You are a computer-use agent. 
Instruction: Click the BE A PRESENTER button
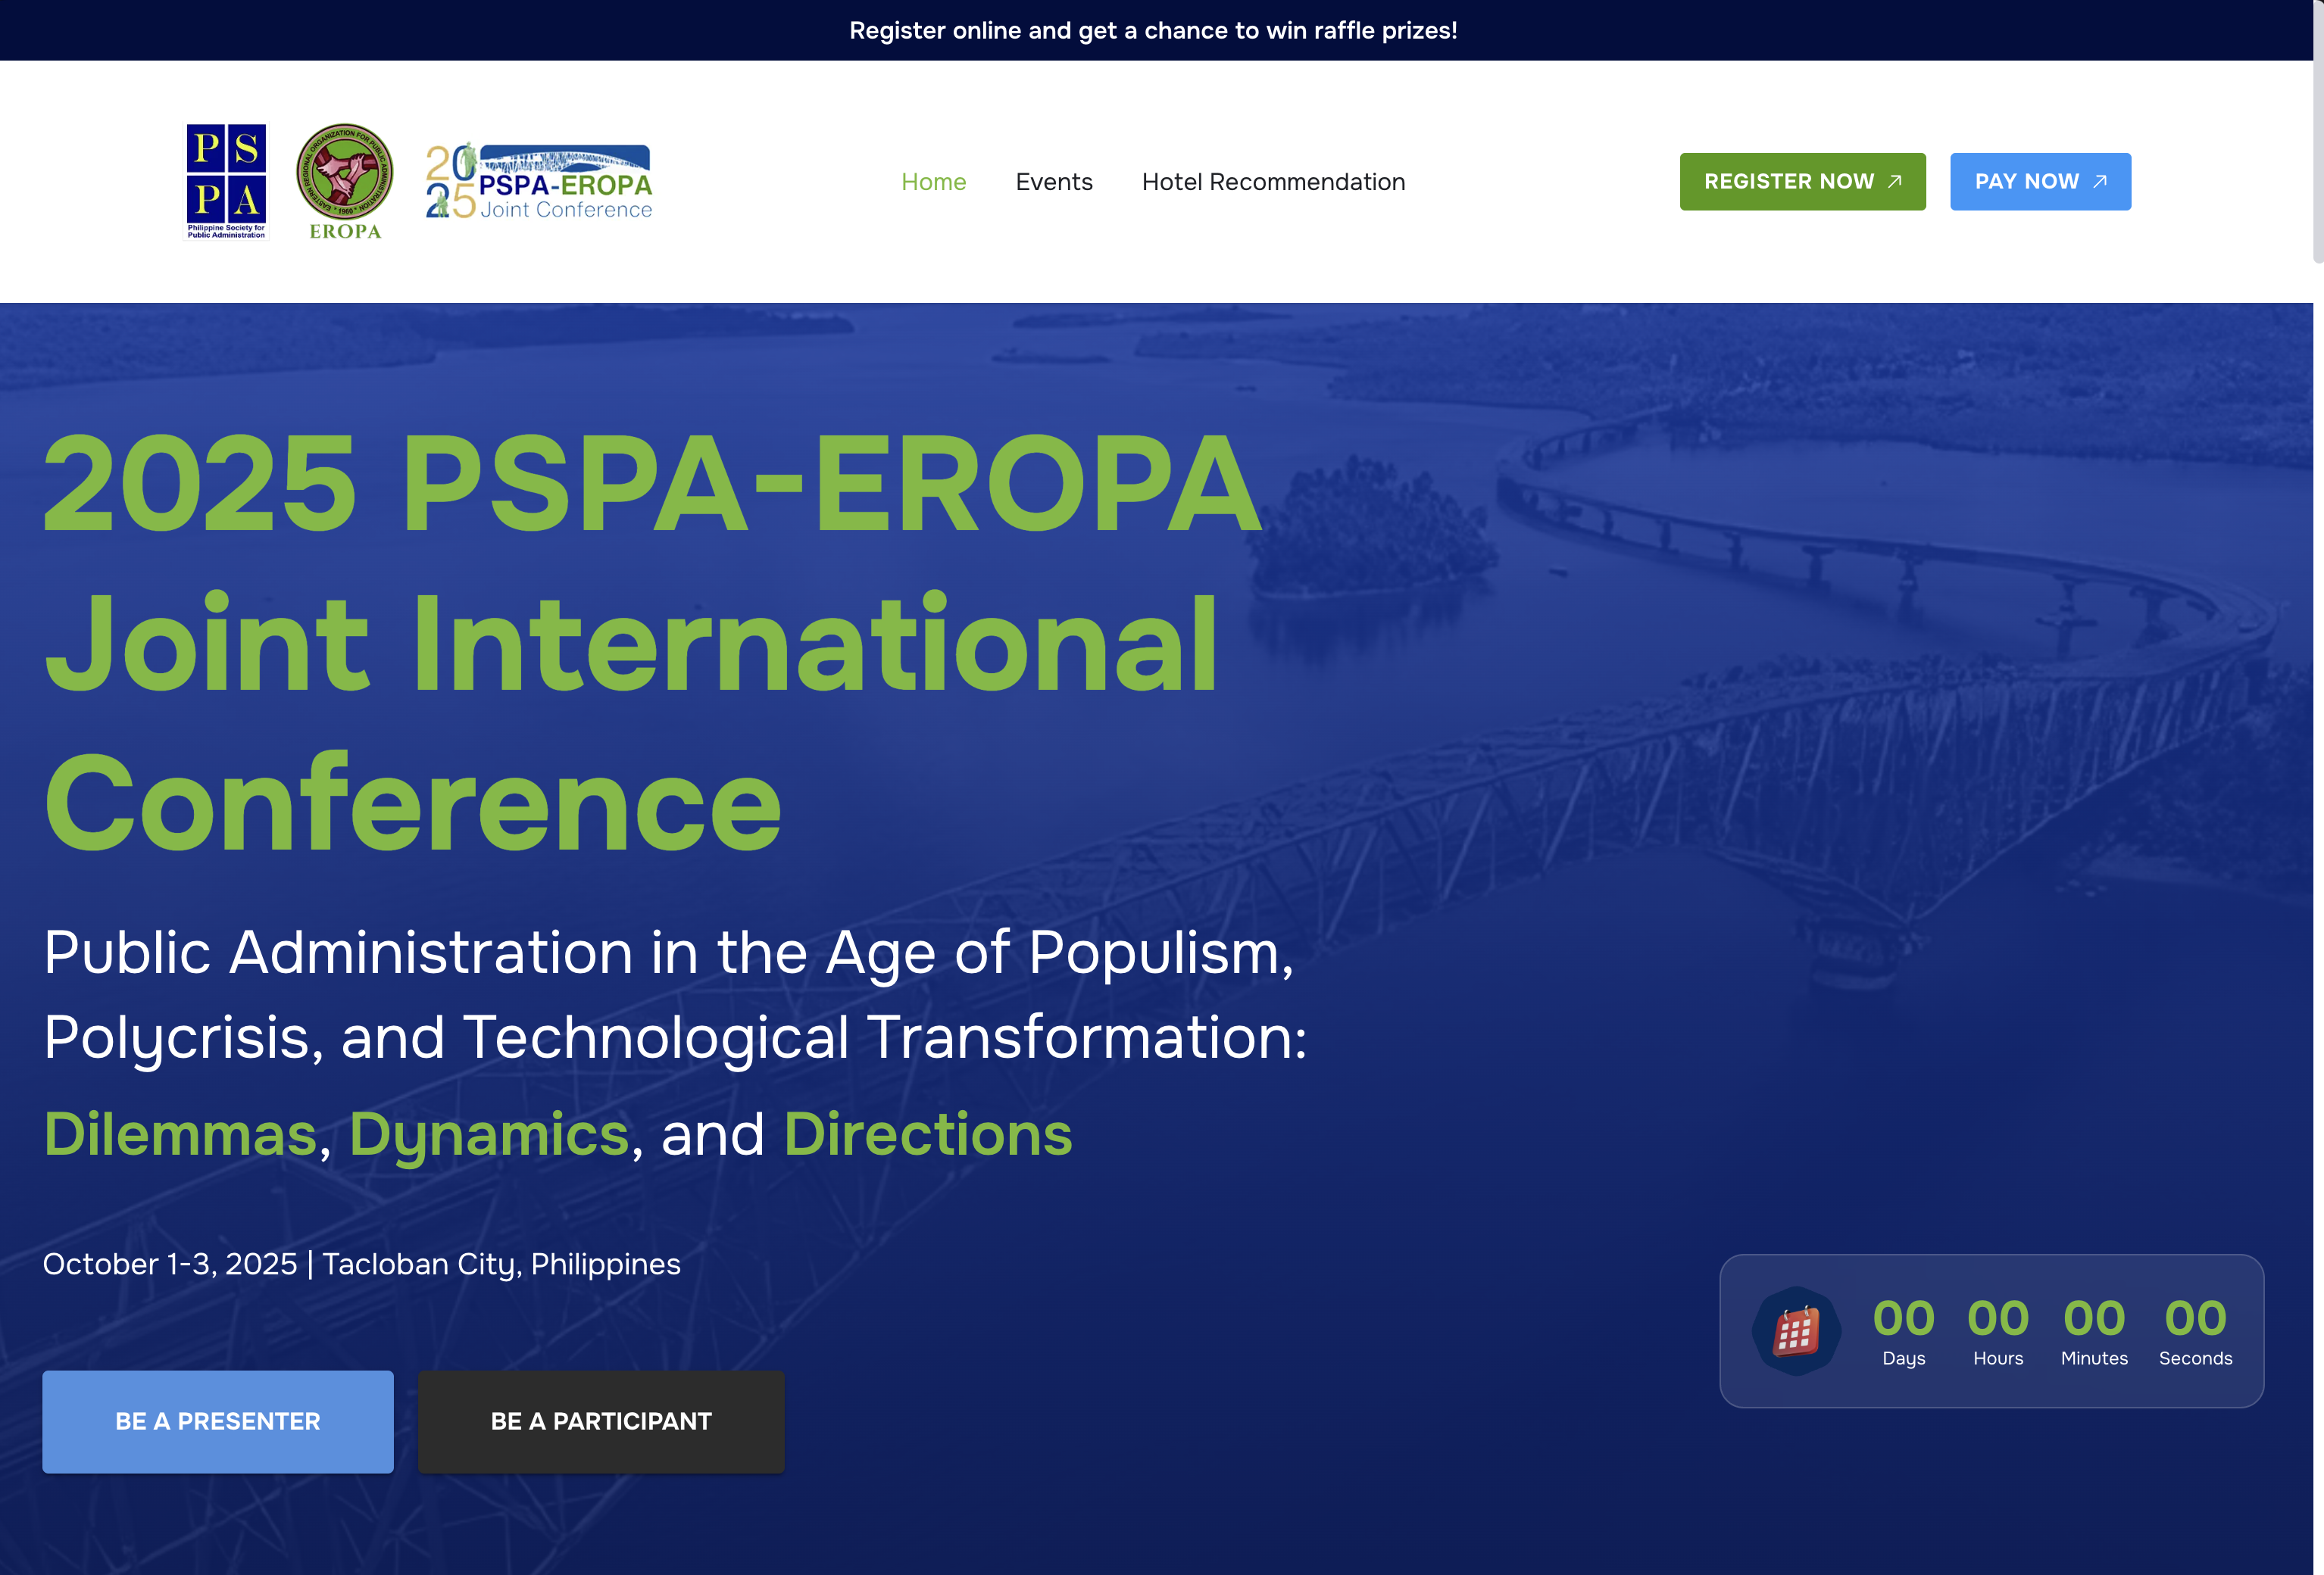click(218, 1421)
